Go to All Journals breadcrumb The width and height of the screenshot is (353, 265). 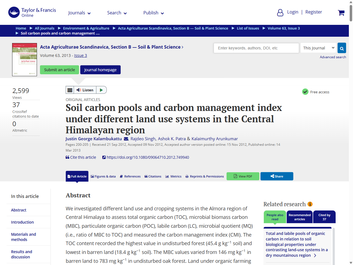pyautogui.click(x=45, y=28)
